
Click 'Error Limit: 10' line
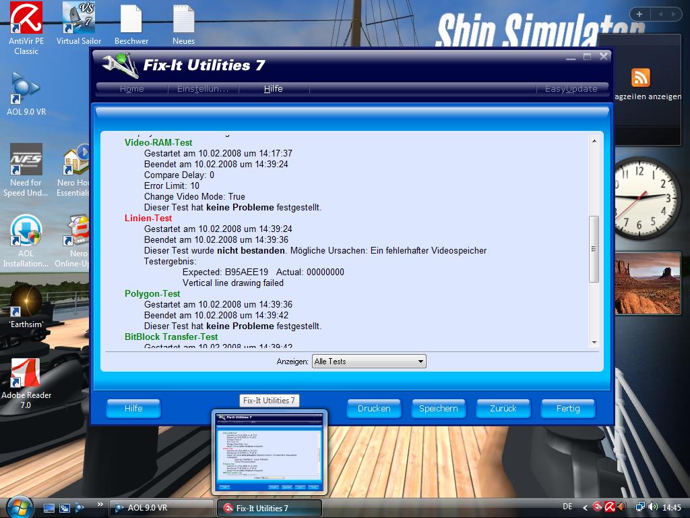point(172,185)
